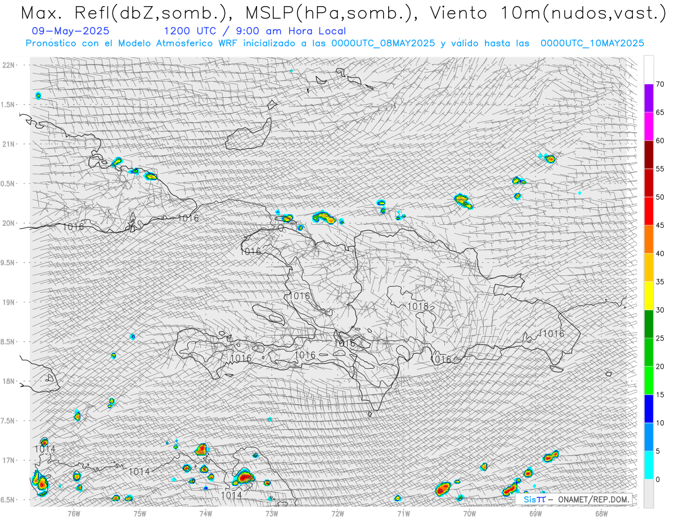
Task: Select the colorbar value '25'
Action: click(660, 338)
